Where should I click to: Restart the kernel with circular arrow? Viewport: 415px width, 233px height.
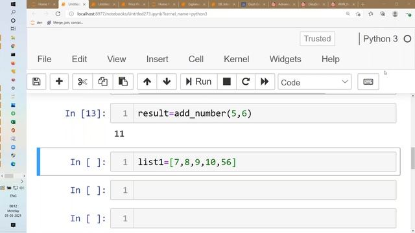click(246, 82)
